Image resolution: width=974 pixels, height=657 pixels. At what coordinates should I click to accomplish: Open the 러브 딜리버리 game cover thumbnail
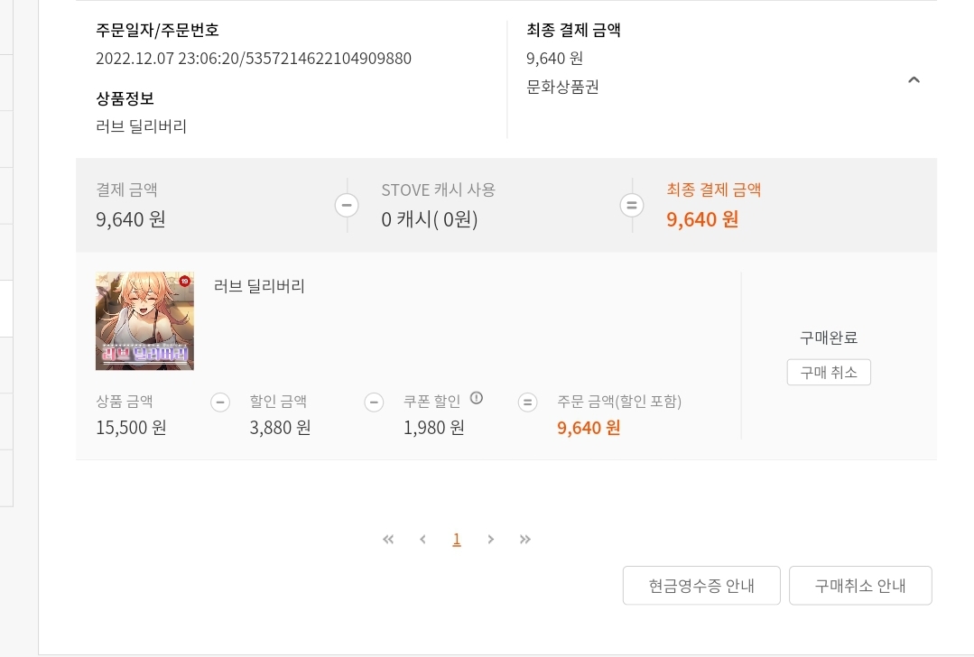pyautogui.click(x=144, y=320)
